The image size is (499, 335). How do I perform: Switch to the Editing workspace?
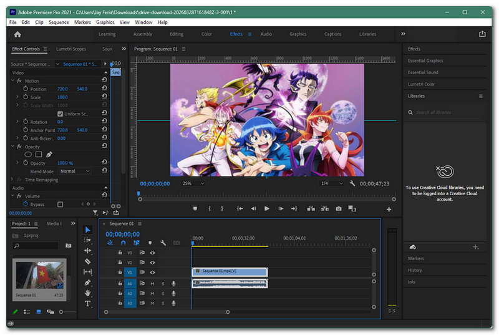(x=177, y=34)
